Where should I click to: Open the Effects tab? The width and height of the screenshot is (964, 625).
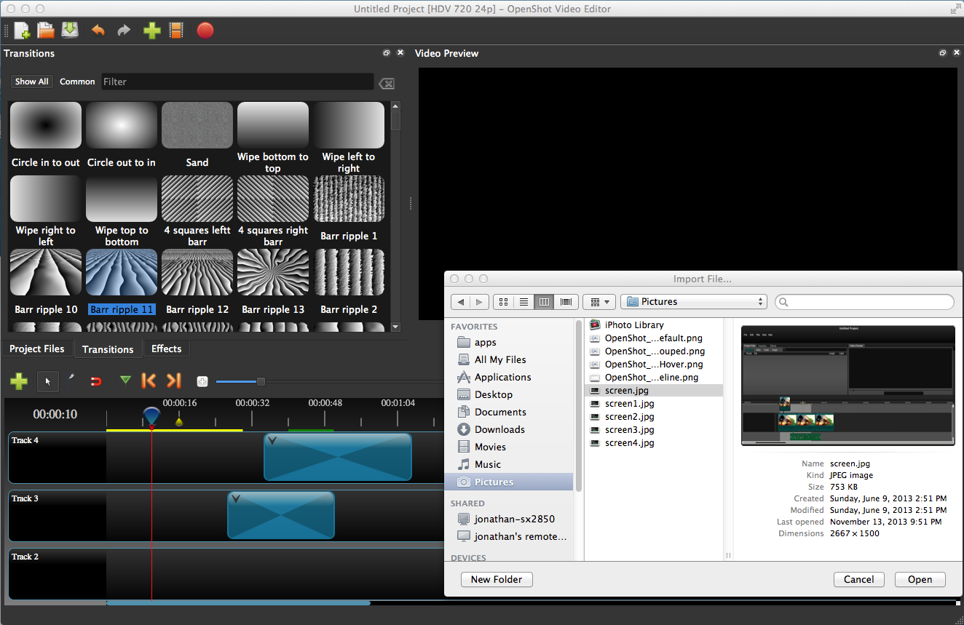coord(166,349)
